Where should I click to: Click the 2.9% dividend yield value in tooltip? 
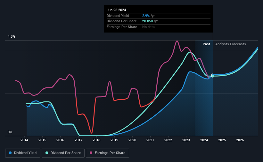coord(146,16)
